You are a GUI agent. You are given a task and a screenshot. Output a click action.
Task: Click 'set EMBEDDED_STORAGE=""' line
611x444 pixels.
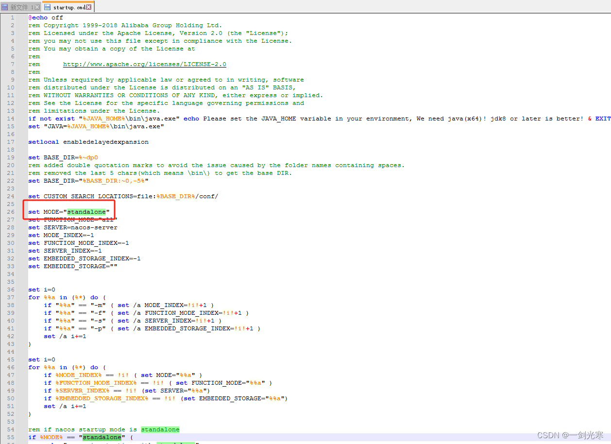pyautogui.click(x=73, y=266)
